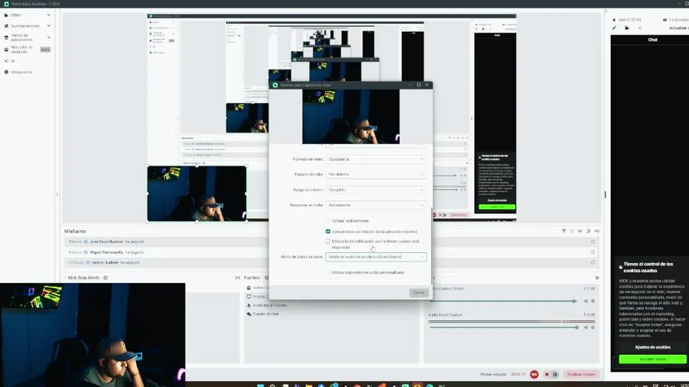Adjust the Video Capture Device volume slider
This screenshot has width=689, height=387.
[502, 301]
